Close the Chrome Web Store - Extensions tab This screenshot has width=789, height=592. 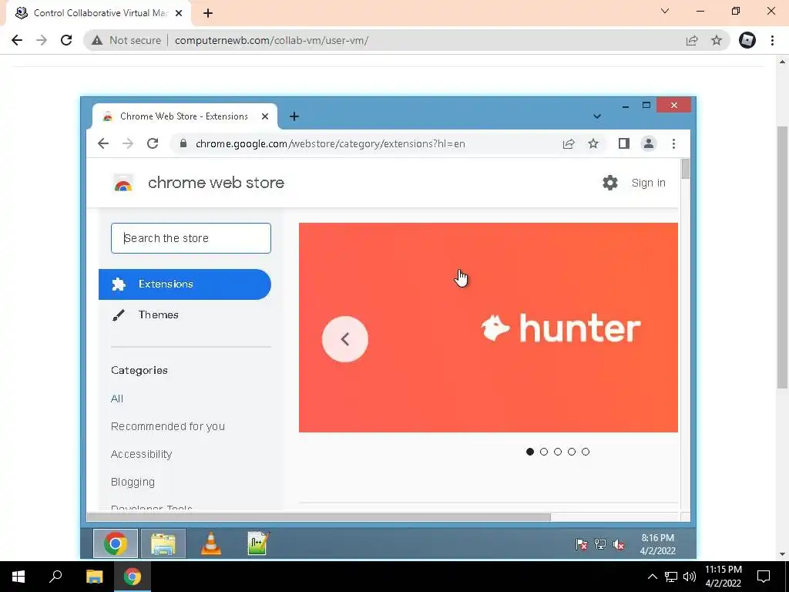coord(265,116)
